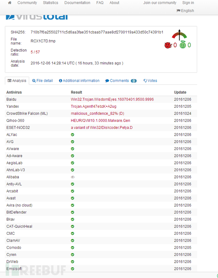
Task: Click the Result column header
Action: tap(76, 92)
